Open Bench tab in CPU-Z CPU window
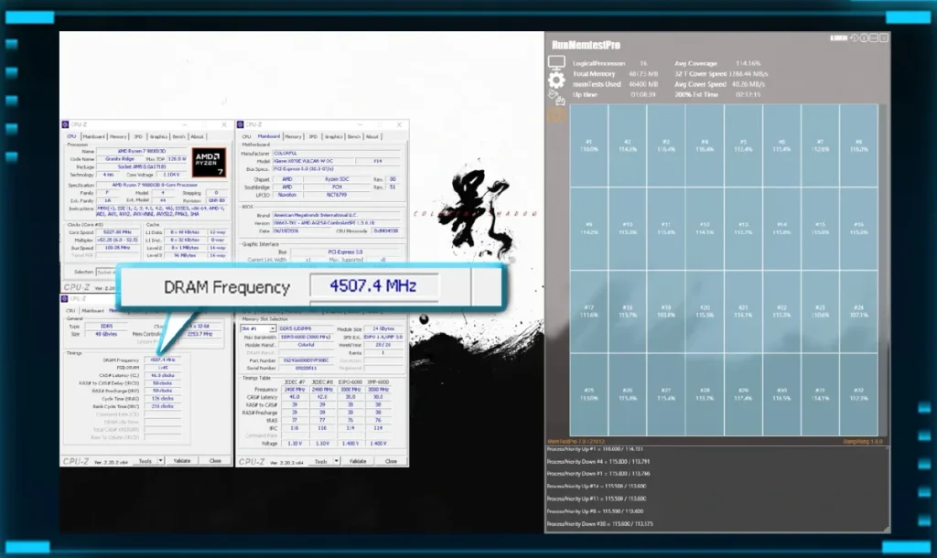 (178, 136)
